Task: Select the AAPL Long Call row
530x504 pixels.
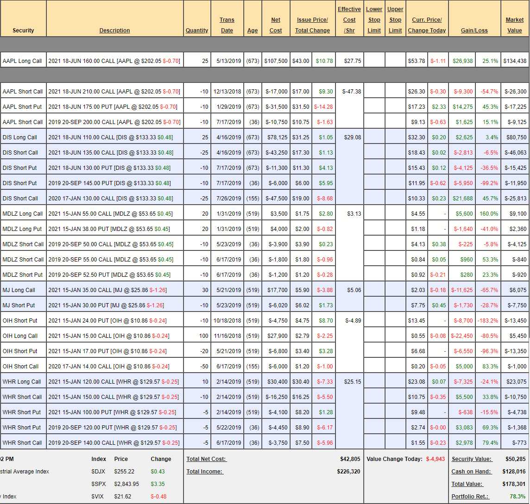Action: [22, 61]
